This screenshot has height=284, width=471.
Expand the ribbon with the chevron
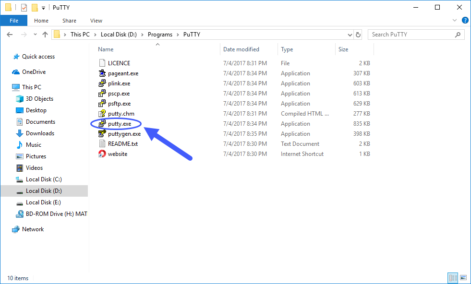pyautogui.click(x=455, y=21)
